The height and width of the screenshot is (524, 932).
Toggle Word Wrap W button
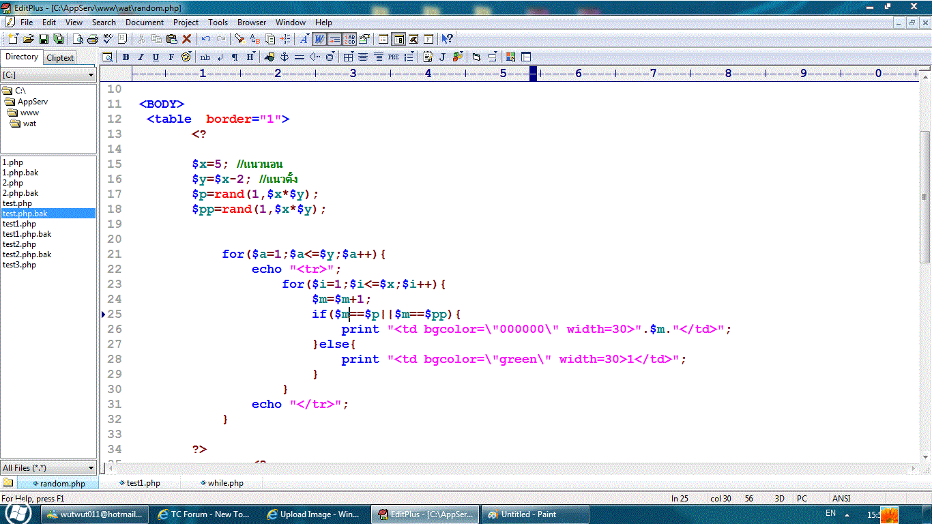[319, 39]
